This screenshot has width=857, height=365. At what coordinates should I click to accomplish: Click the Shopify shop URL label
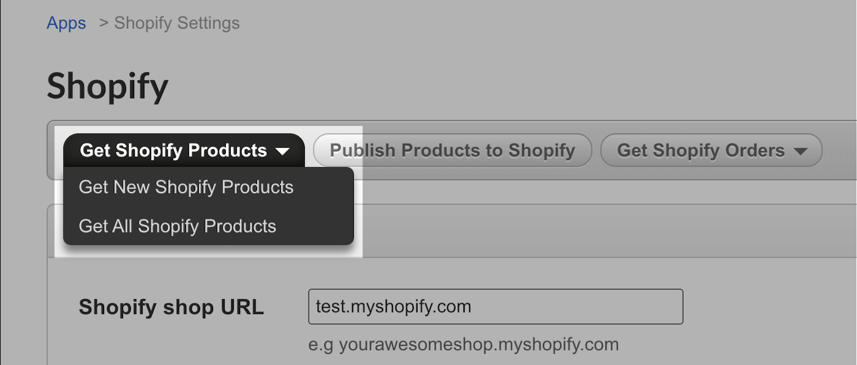tap(171, 307)
